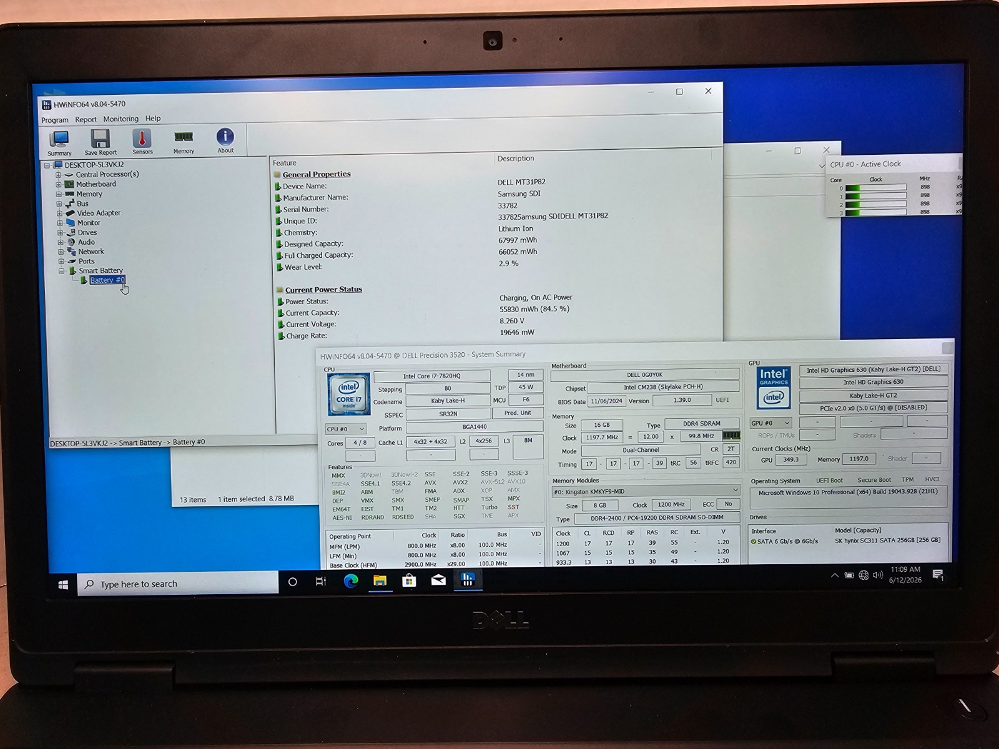Select the Battery #0 tree item

107,280
